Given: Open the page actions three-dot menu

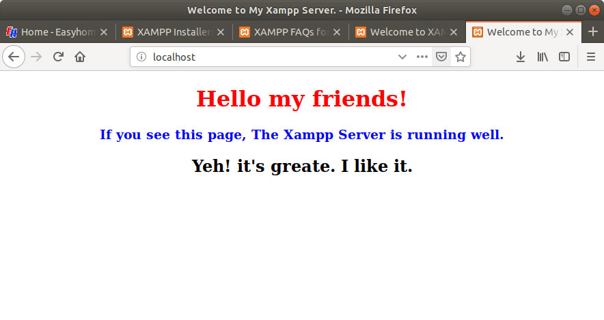Looking at the screenshot, I should tap(422, 57).
